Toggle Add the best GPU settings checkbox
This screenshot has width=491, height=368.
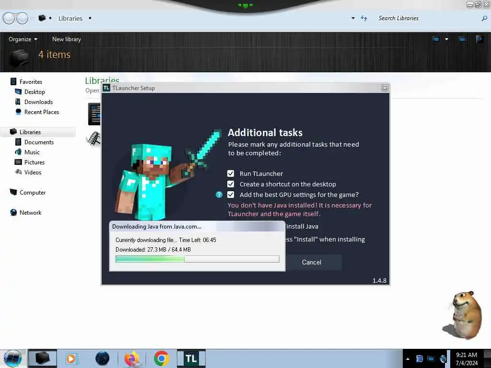pos(231,195)
